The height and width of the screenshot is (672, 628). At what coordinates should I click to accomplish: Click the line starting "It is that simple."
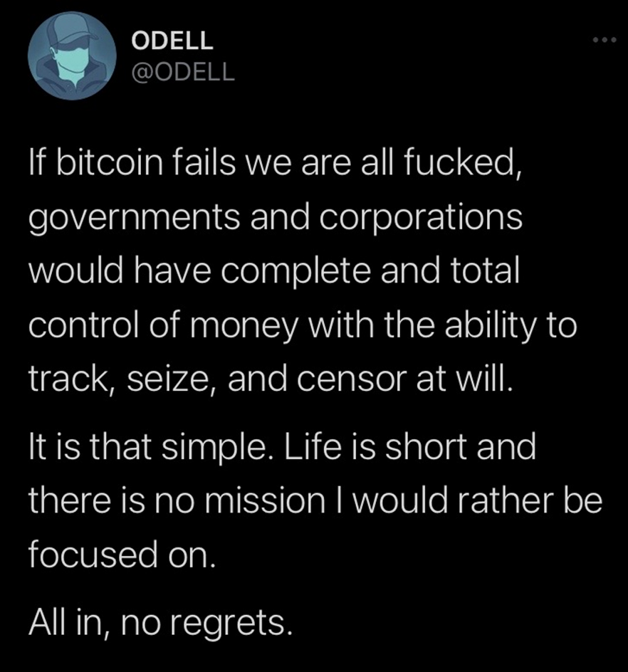[281, 448]
